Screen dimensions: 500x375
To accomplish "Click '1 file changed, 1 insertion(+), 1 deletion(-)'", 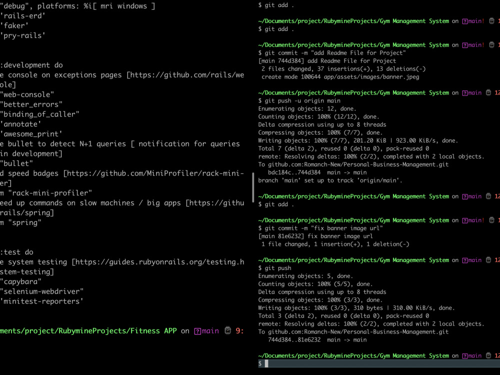I will [x=335, y=244].
